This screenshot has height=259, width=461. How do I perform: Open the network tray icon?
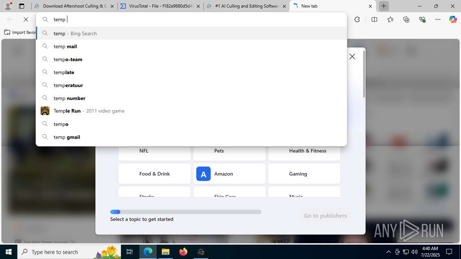tap(406, 252)
